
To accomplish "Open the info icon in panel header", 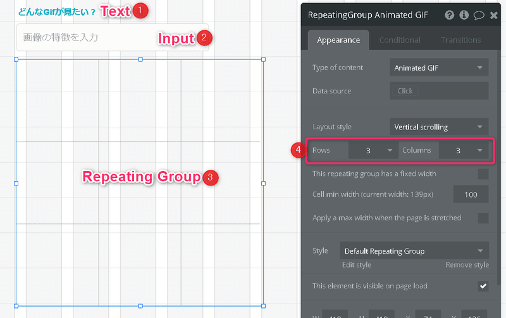I will 464,15.
